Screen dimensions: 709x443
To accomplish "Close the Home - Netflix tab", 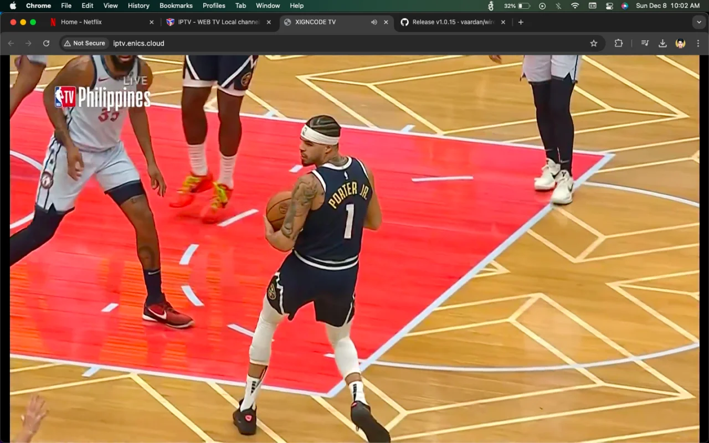I will coord(152,22).
